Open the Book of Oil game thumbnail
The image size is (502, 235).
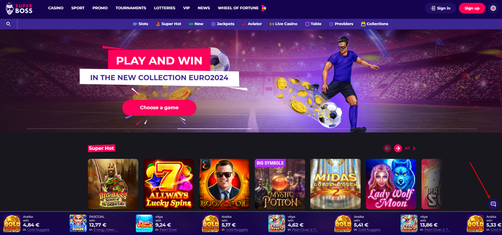(x=224, y=184)
